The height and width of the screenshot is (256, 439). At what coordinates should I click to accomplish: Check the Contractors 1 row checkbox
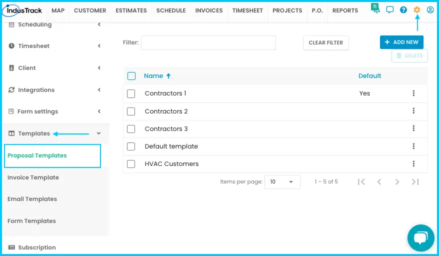(x=131, y=93)
